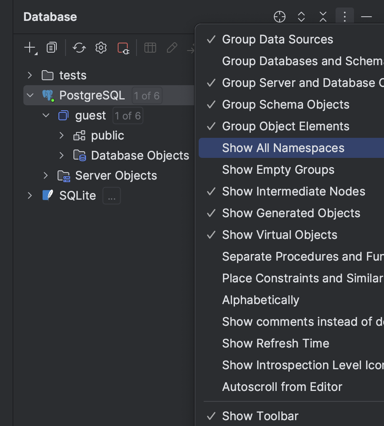Disable Group Data Sources
Viewport: 384px width, 426px height.
coord(277,39)
